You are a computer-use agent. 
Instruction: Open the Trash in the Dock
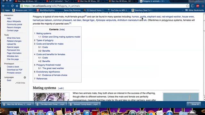coord(193,113)
